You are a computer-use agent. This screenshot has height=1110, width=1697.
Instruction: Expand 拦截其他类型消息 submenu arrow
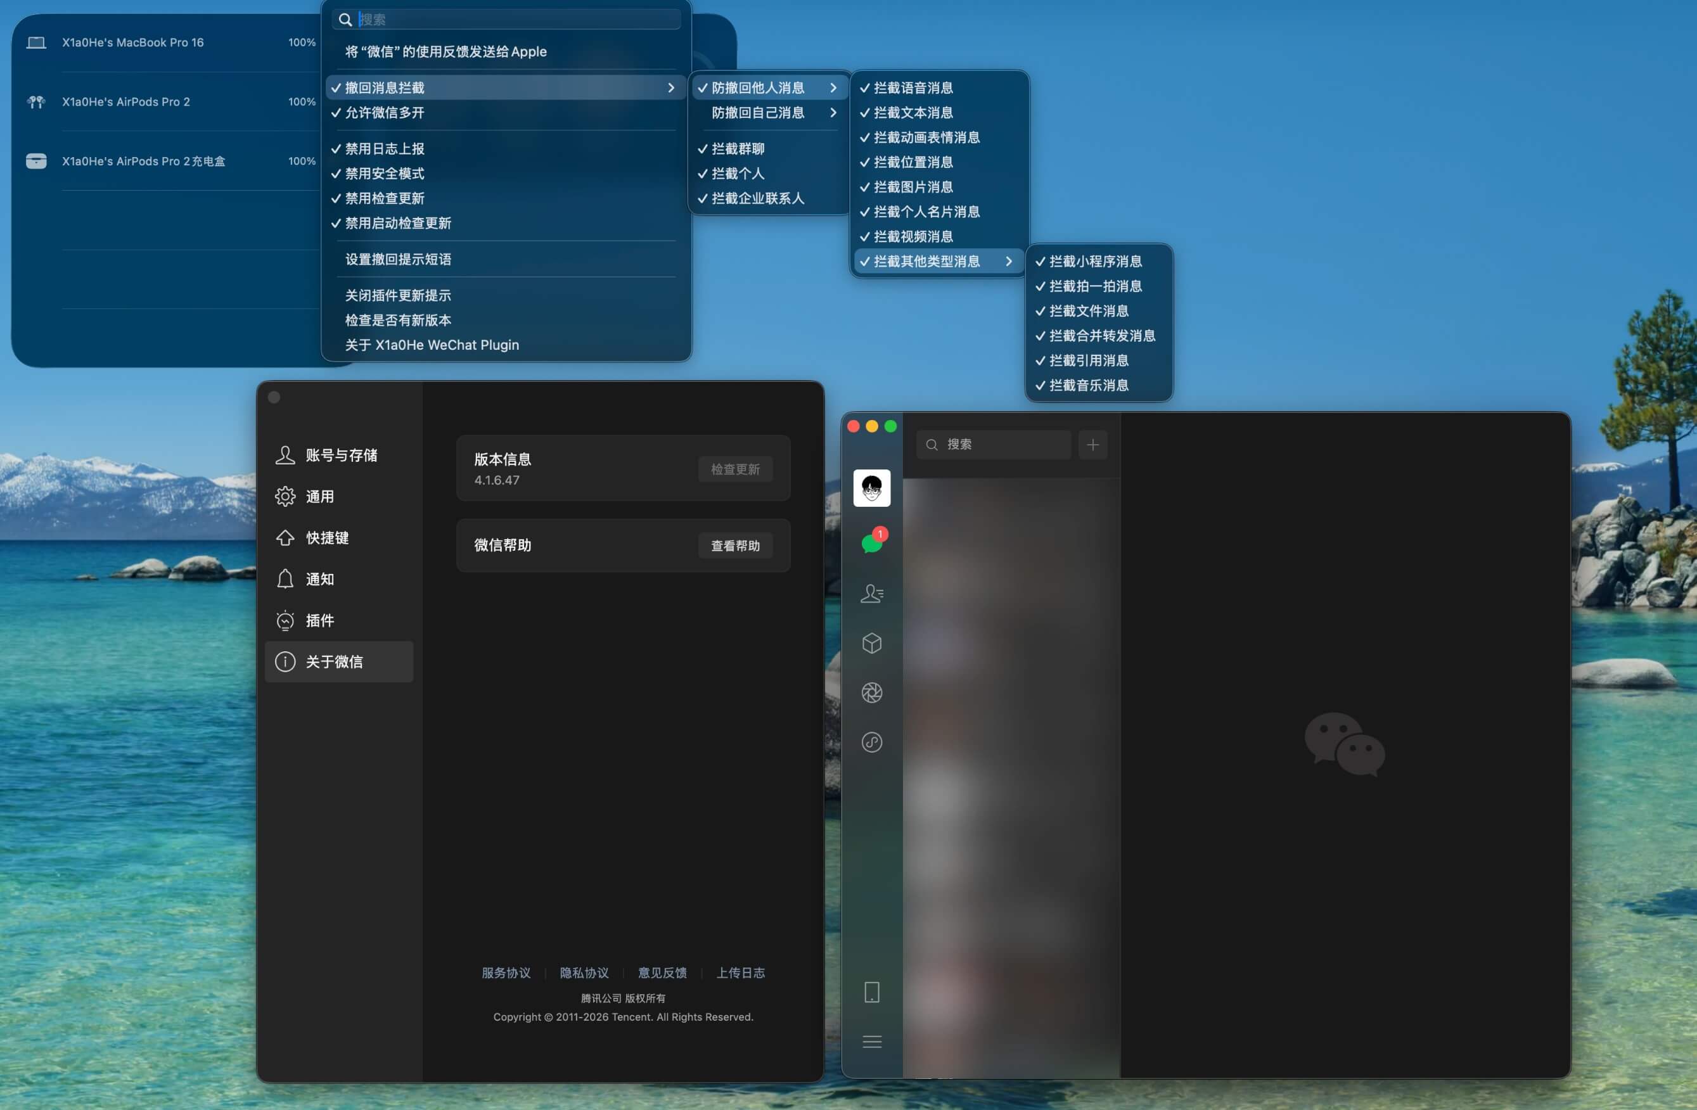tap(1008, 261)
